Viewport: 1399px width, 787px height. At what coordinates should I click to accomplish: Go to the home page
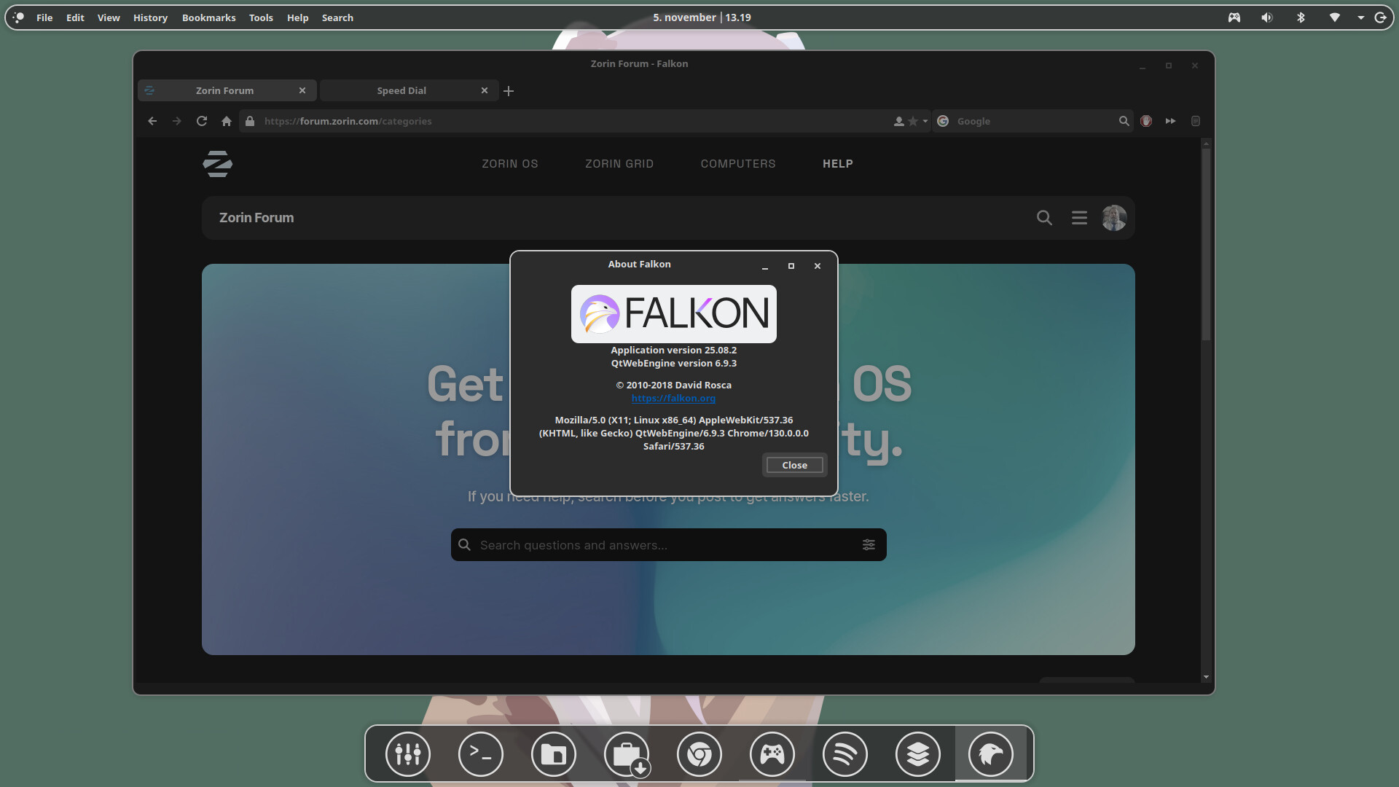click(x=227, y=121)
